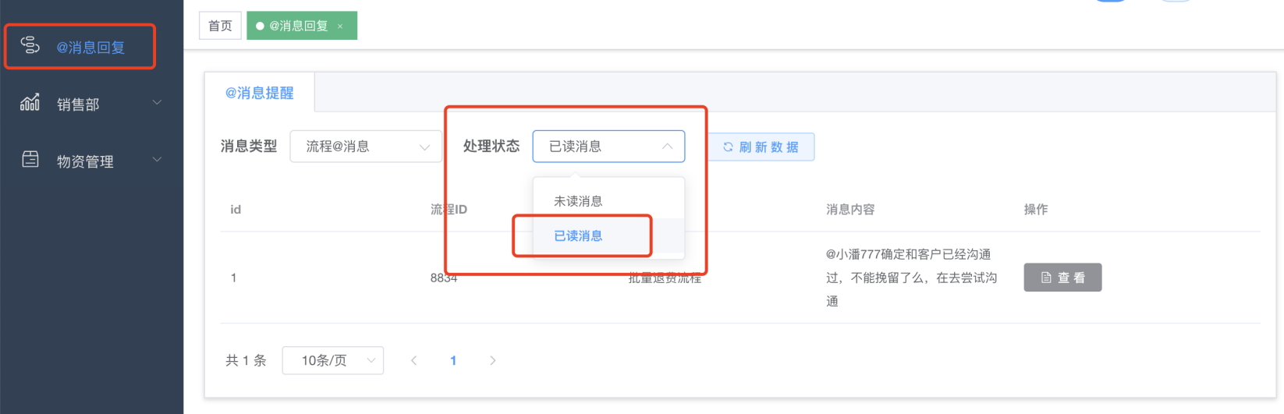Collapse the 处理状态 dropdown
Viewport: 1284px width, 414px height.
667,147
